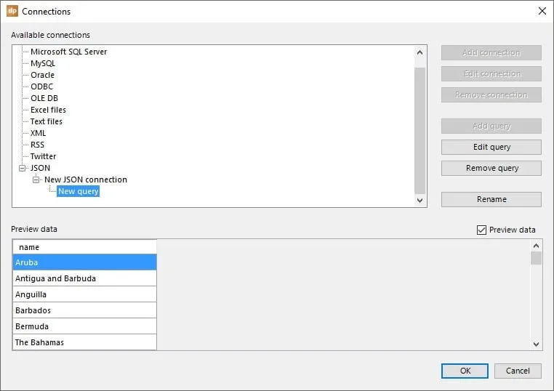The width and height of the screenshot is (554, 391).
Task: Collapse the New JSON connection node
Action: click(x=36, y=180)
